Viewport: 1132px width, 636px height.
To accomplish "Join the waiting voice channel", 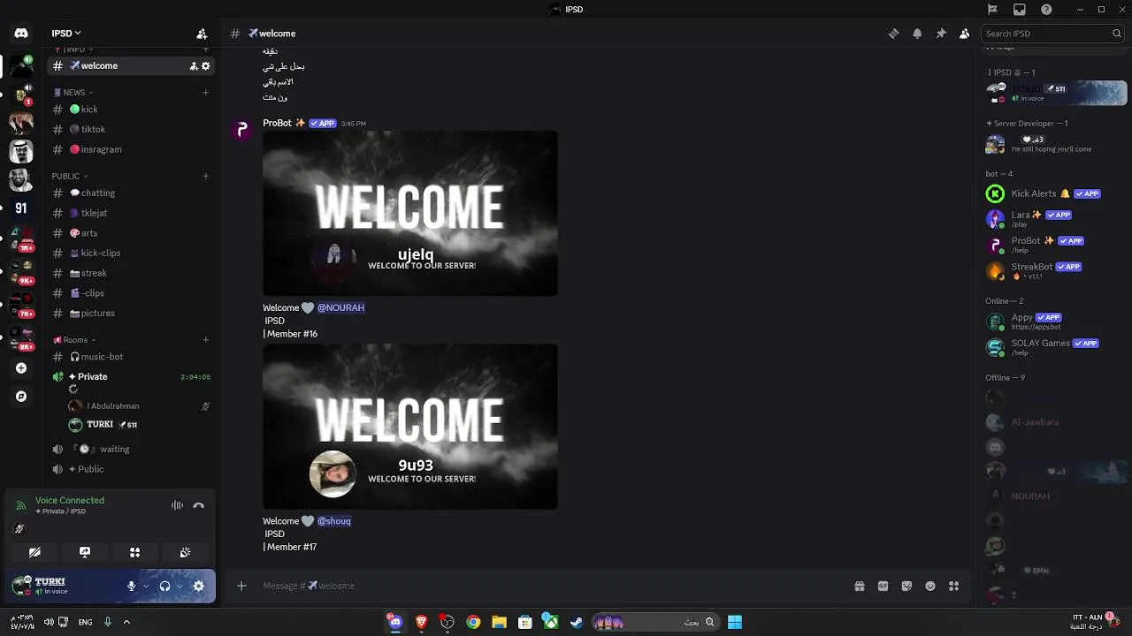I will click(131, 449).
